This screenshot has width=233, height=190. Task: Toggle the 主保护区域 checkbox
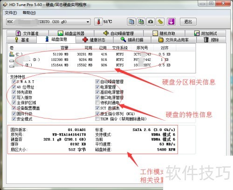(x=14, y=103)
